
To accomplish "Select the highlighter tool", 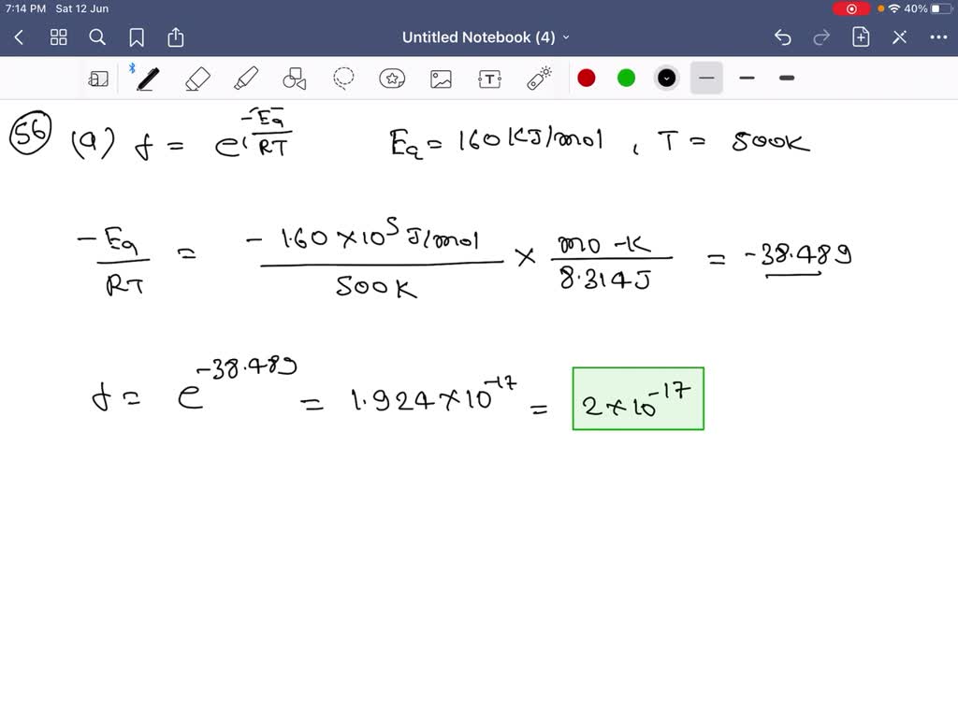I will (245, 79).
